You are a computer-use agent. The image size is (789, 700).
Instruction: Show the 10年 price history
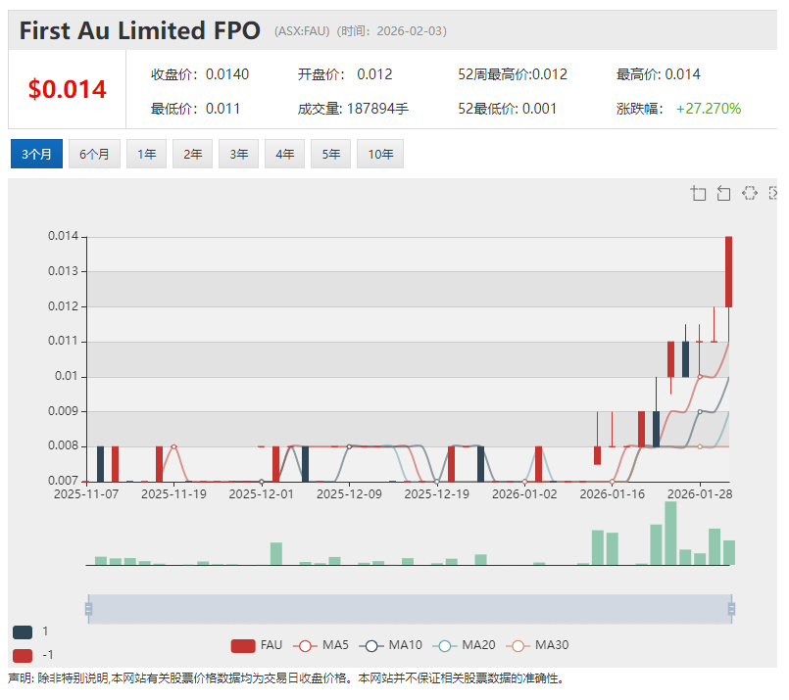pyautogui.click(x=380, y=154)
